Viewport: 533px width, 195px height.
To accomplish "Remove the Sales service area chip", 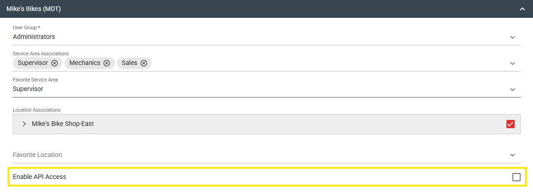I will click(x=144, y=63).
